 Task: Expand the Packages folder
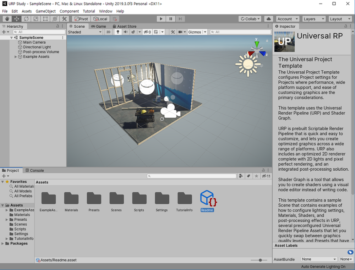2,243
